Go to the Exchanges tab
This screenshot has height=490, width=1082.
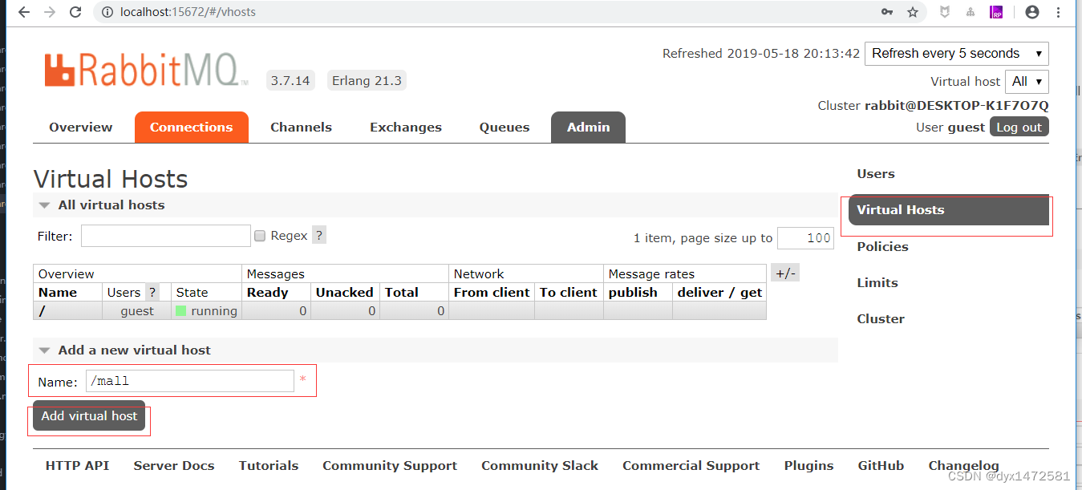pyautogui.click(x=406, y=128)
